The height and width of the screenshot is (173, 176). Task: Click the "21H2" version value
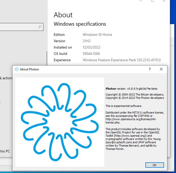coord(87,41)
